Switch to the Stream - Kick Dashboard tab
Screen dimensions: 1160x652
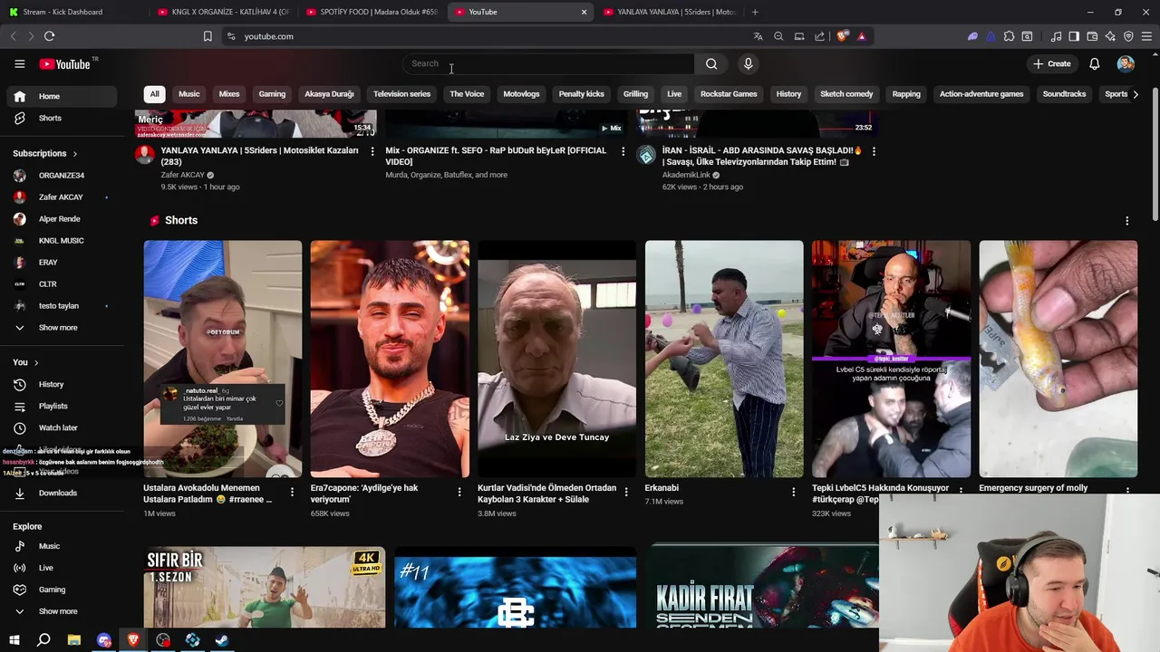pos(71,12)
